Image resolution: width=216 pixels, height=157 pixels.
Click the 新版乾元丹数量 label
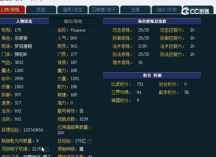click(x=18, y=141)
